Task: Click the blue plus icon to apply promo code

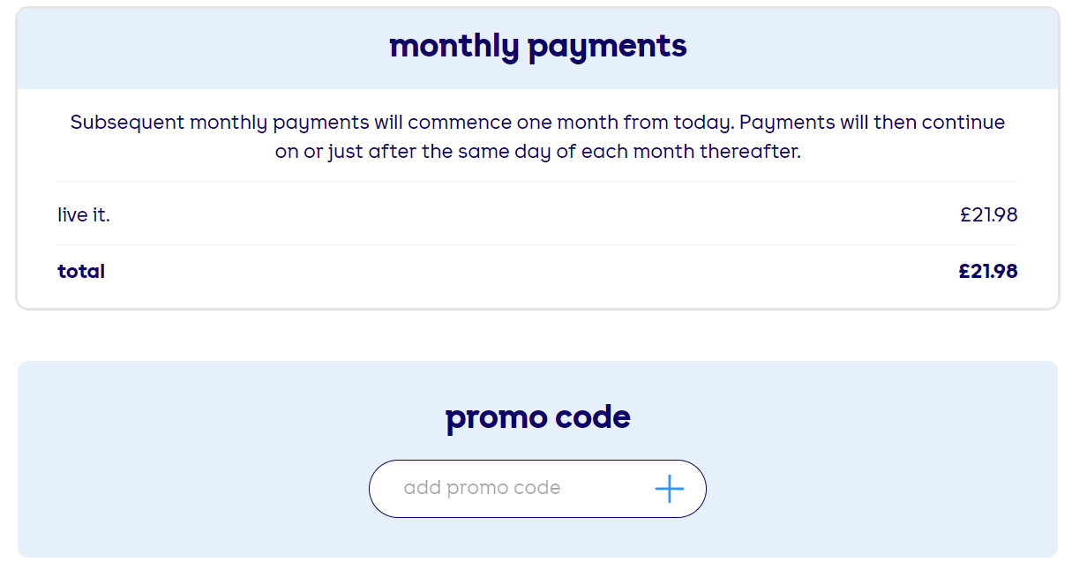Action: (x=670, y=488)
